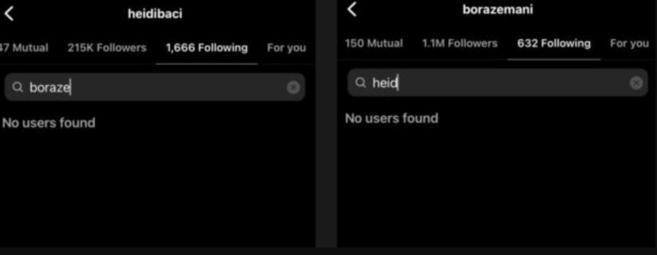Image resolution: width=657 pixels, height=255 pixels.
Task: Clear the "boraze" search text
Action: point(293,87)
